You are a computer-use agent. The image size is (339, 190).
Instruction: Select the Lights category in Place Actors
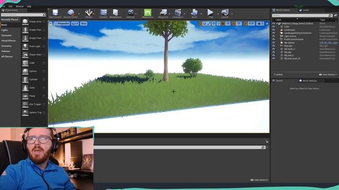click(5, 30)
